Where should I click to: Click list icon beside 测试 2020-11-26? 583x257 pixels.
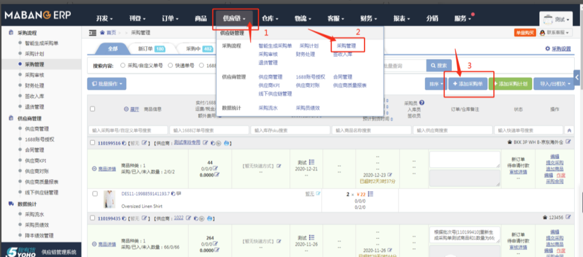click(311, 237)
